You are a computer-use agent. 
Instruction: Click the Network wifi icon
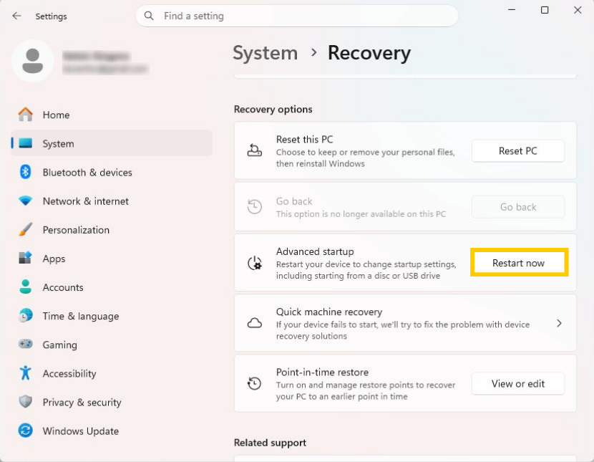[x=25, y=201]
